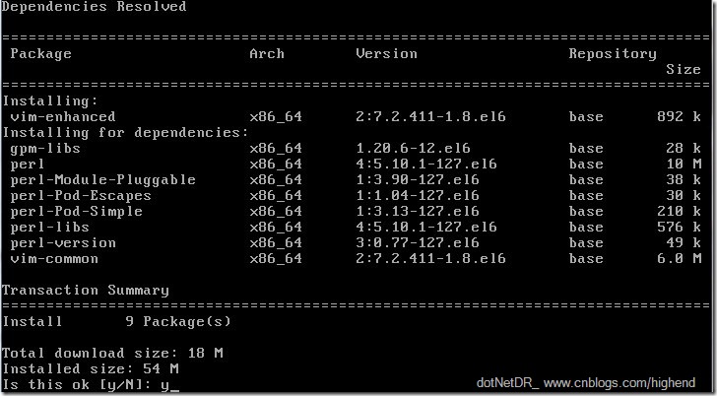Screen dimensions: 717x396
Task: Click the Repository column header
Action: click(x=613, y=54)
